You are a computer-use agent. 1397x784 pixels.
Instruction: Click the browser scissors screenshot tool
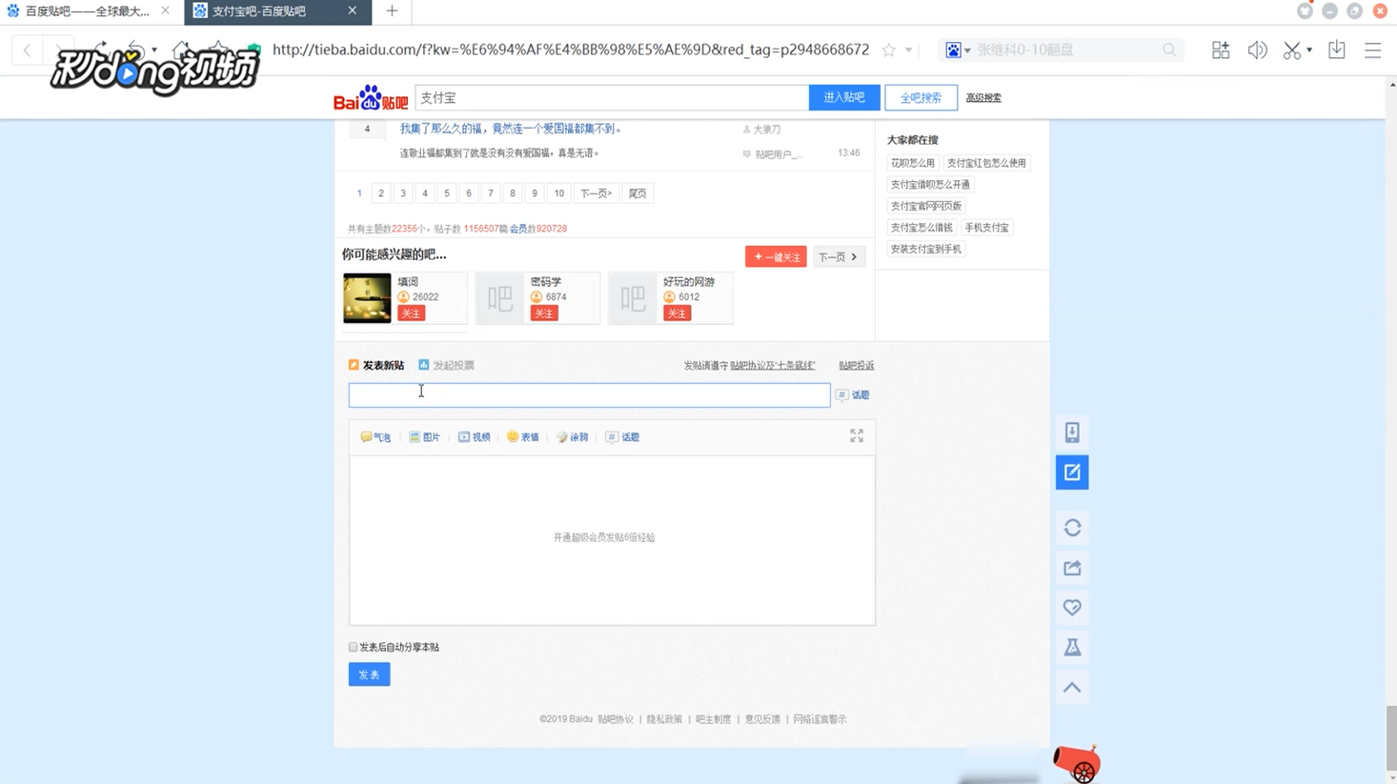1291,50
